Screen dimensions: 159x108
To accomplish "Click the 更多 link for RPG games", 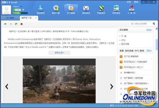I will [149, 51].
